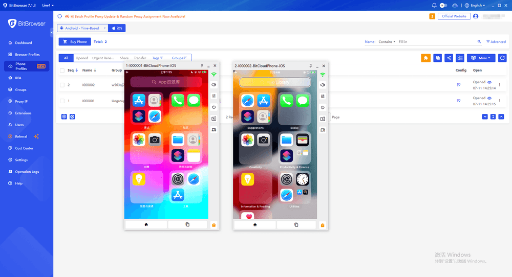Toggle the select-all header checkbox
This screenshot has height=277, width=512.
[62, 71]
